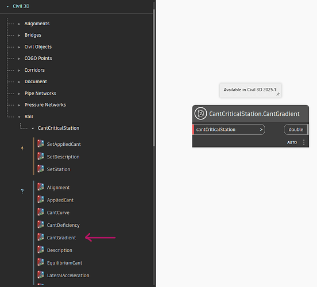Click the CantGradient node icon
317x287 pixels.
pos(41,237)
